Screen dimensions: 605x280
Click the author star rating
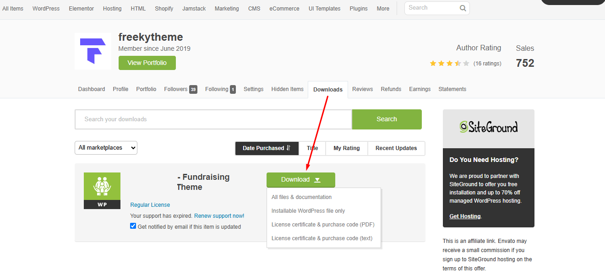[x=449, y=64]
